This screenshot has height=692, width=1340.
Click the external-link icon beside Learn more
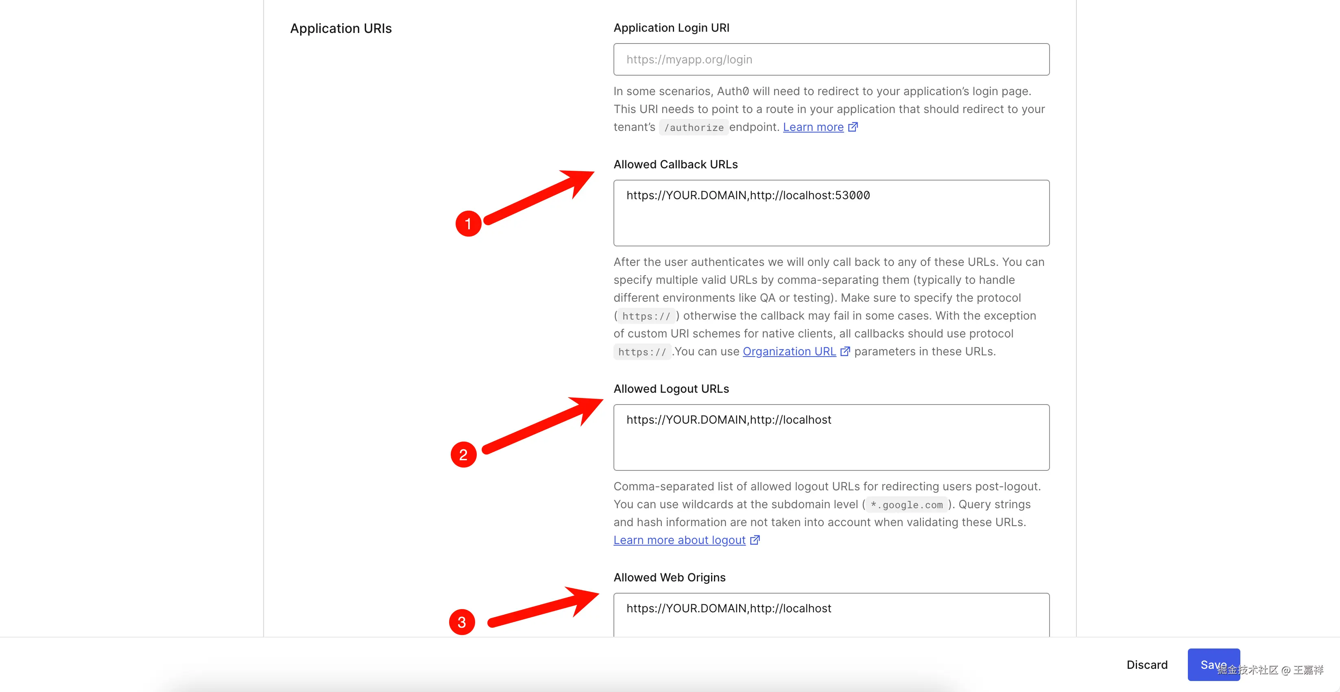click(853, 127)
